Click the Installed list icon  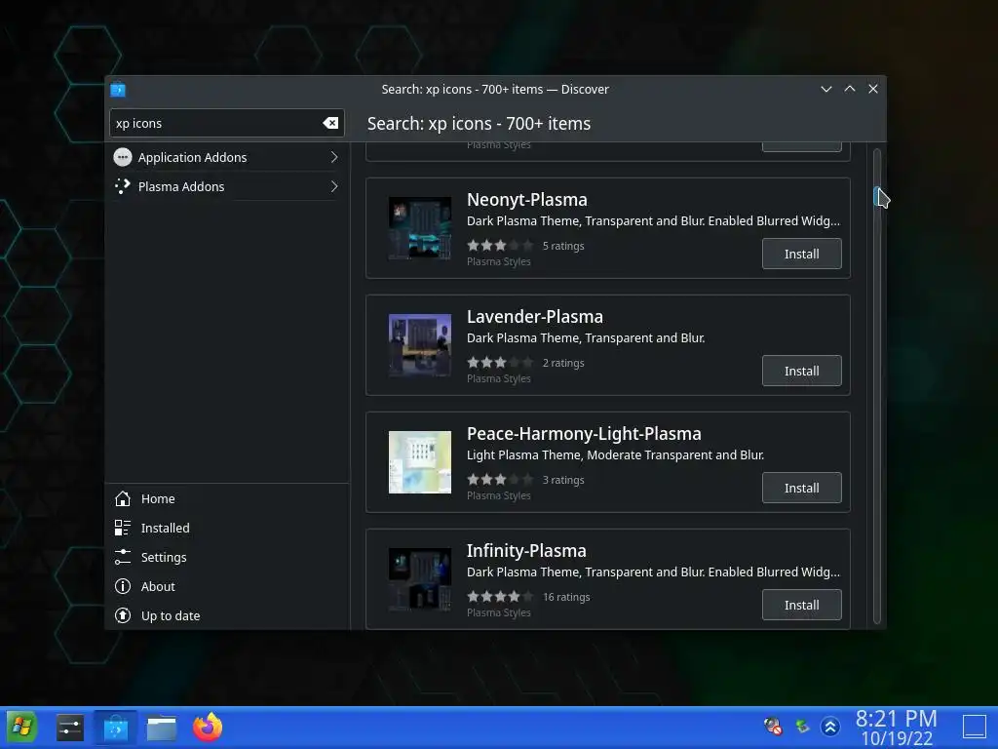(x=122, y=528)
